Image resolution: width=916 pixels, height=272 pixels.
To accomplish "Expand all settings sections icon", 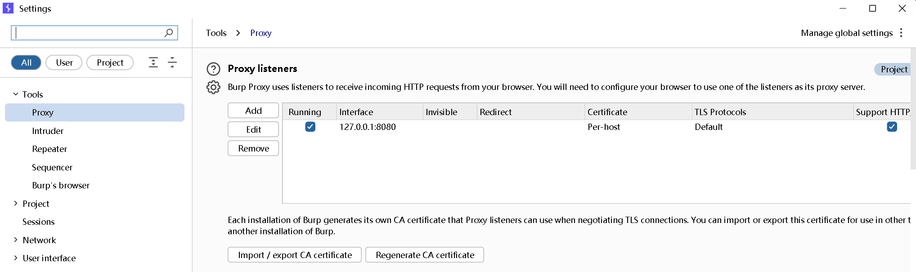I will point(153,62).
